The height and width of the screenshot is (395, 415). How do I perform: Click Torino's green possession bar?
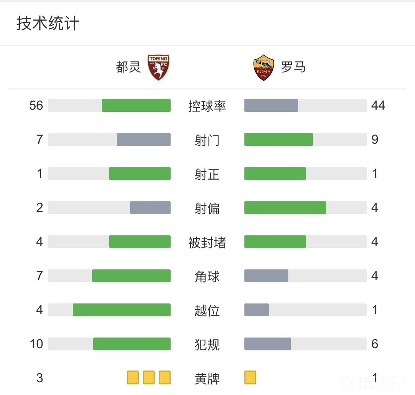click(136, 105)
